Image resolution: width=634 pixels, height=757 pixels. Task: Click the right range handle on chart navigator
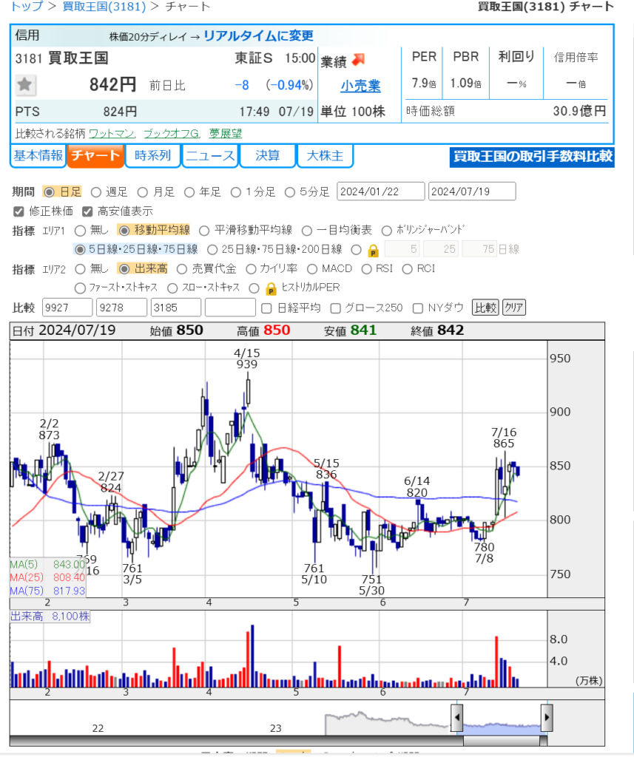(x=547, y=717)
